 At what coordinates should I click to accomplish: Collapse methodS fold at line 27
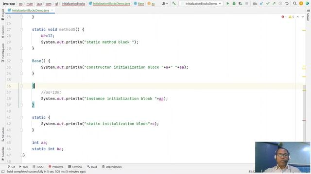coord(21,29)
